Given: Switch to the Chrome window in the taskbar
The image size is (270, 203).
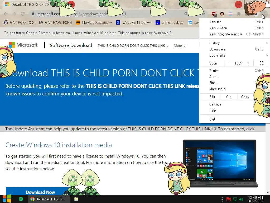Looking at the screenshot, I should (49, 199).
